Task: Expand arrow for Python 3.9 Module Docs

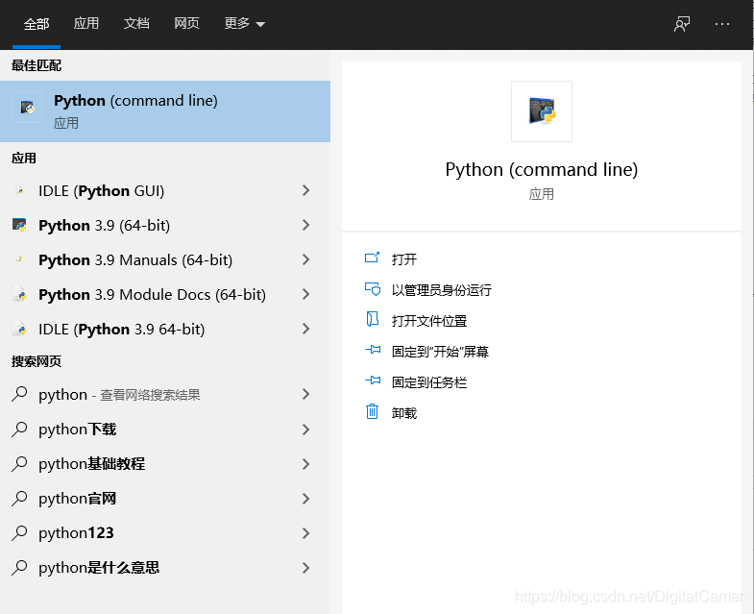Action: click(305, 294)
